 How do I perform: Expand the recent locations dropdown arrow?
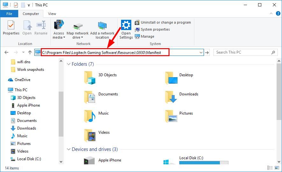pyautogui.click(x=23, y=52)
